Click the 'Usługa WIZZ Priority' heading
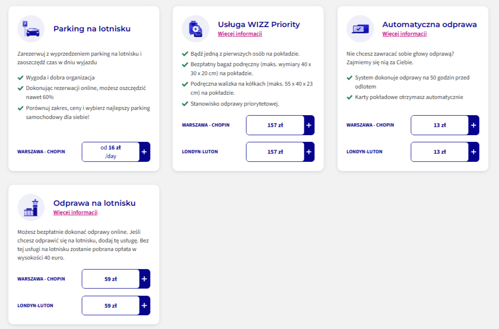499x329 pixels. tap(259, 24)
